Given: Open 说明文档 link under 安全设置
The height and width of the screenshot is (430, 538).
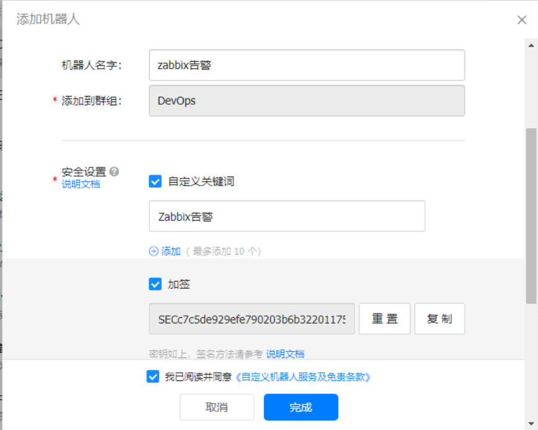Looking at the screenshot, I should 81,185.
